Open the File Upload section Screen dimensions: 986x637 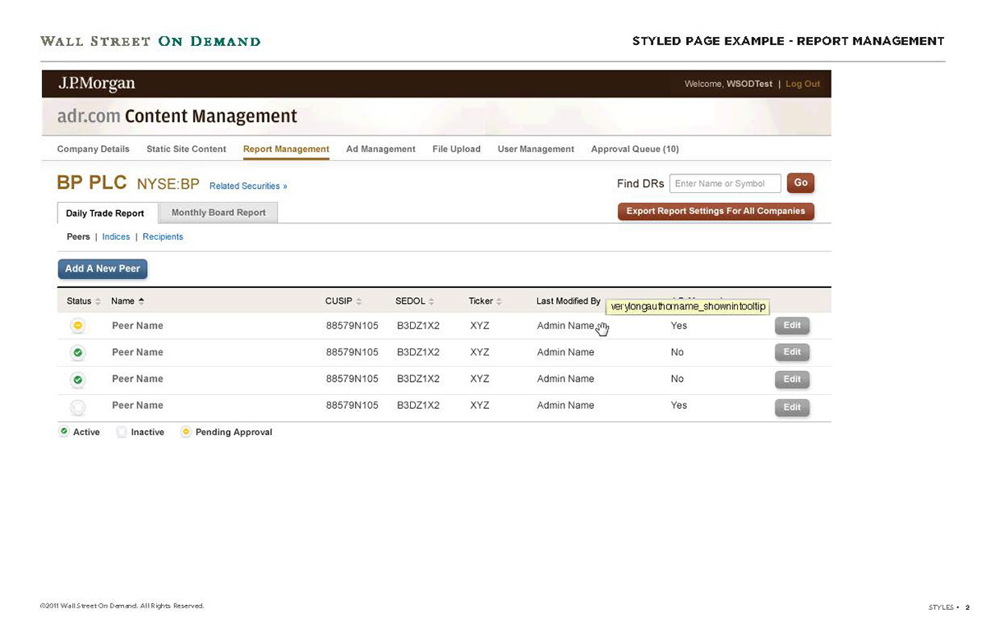(456, 149)
